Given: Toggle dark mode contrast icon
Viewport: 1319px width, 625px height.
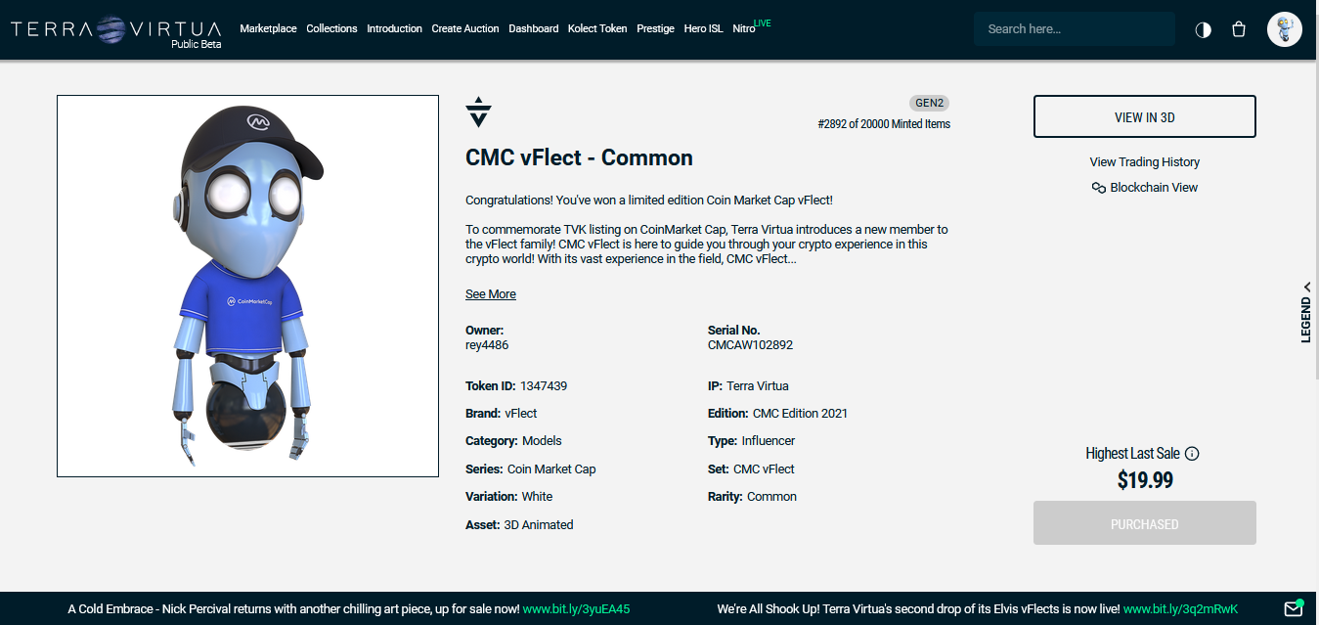Looking at the screenshot, I should tap(1203, 29).
